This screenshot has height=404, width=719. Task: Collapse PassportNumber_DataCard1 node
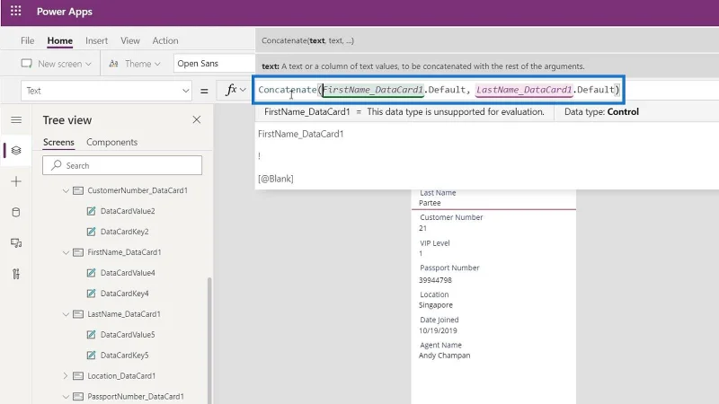click(x=66, y=397)
